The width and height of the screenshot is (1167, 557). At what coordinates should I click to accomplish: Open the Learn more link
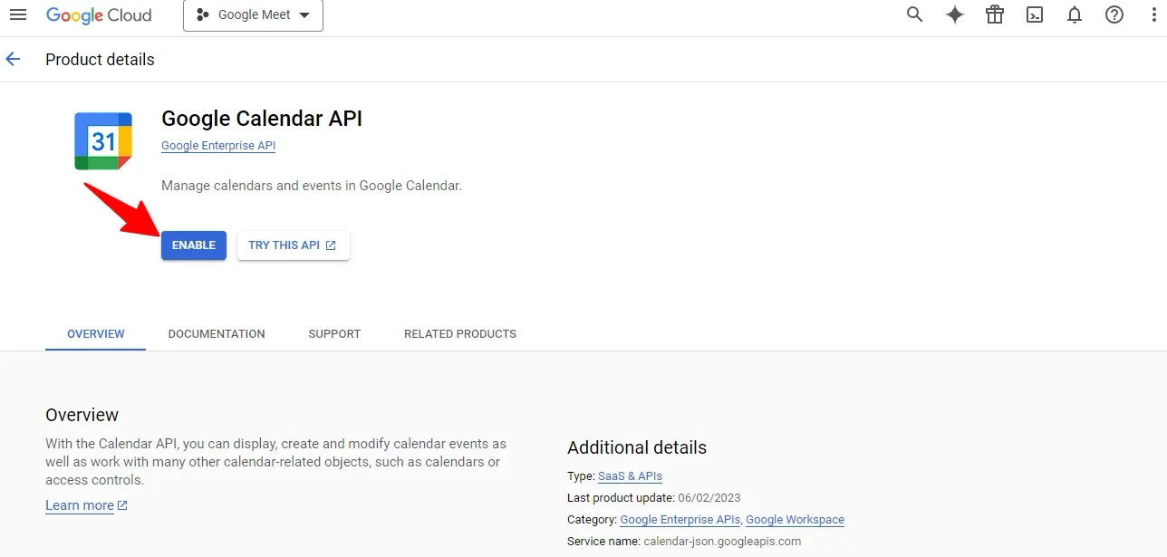pyautogui.click(x=87, y=505)
